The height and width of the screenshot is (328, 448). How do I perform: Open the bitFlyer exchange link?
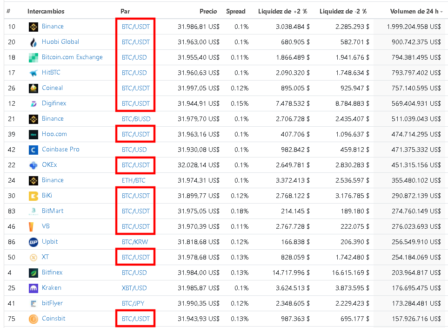click(52, 303)
